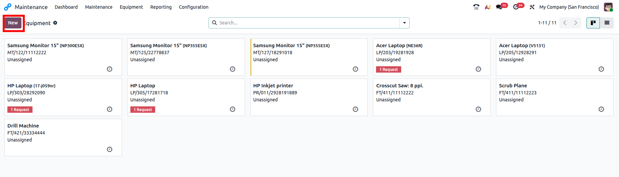This screenshot has width=619, height=177.
Task: Open the Dashboard menu
Action: [x=66, y=7]
